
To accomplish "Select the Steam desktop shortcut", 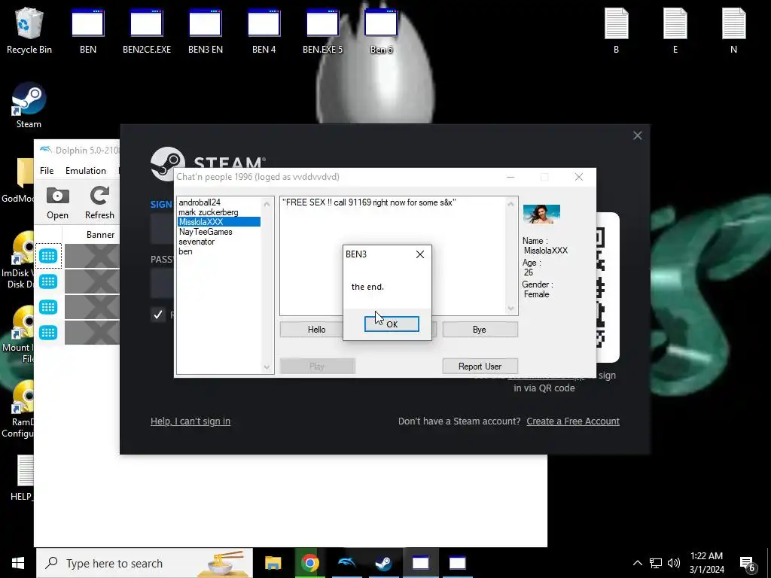I will [29, 105].
